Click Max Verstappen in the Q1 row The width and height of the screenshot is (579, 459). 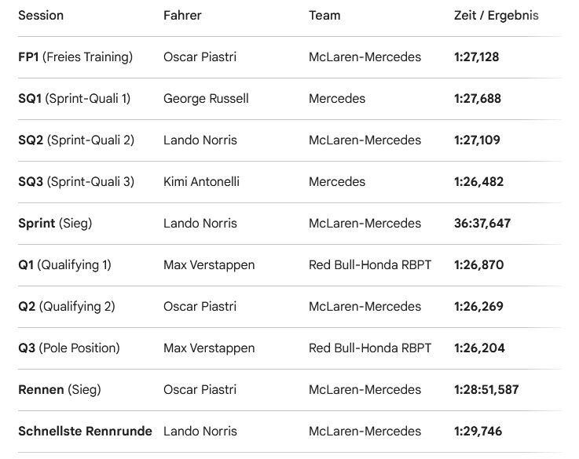tap(209, 265)
